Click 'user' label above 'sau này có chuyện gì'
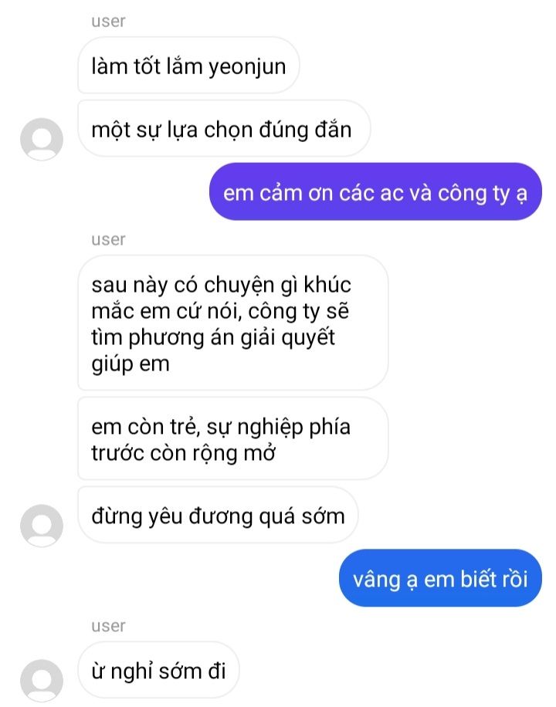Image resolution: width=556 pixels, height=707 pixels. (x=108, y=239)
